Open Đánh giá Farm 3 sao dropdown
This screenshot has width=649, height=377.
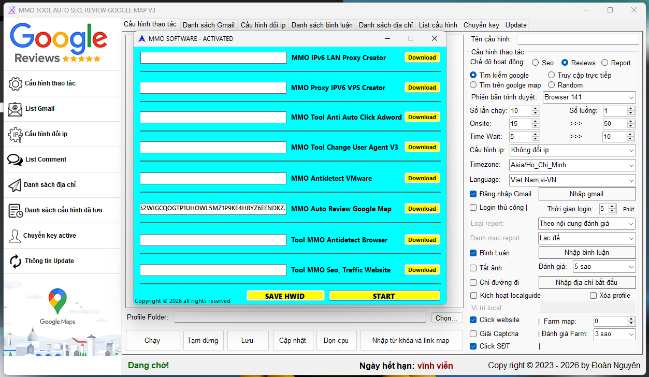click(615, 334)
